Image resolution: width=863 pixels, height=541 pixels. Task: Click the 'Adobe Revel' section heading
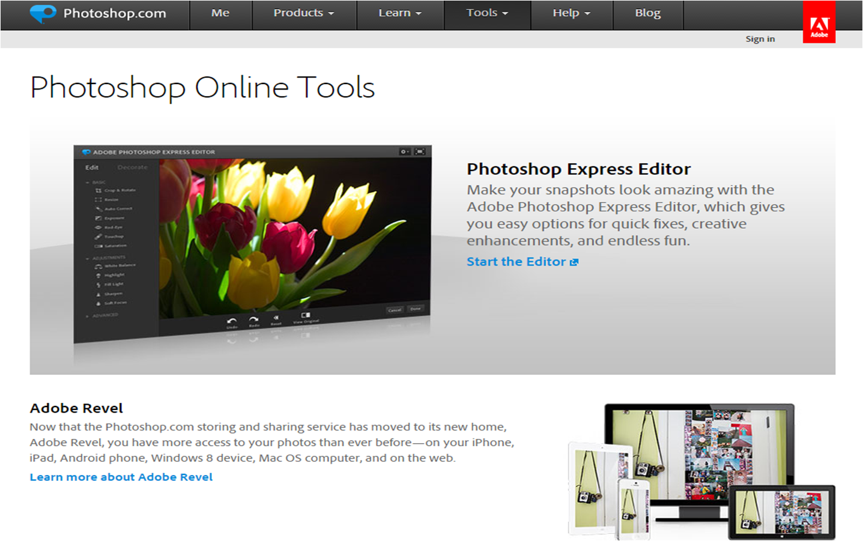(x=76, y=408)
